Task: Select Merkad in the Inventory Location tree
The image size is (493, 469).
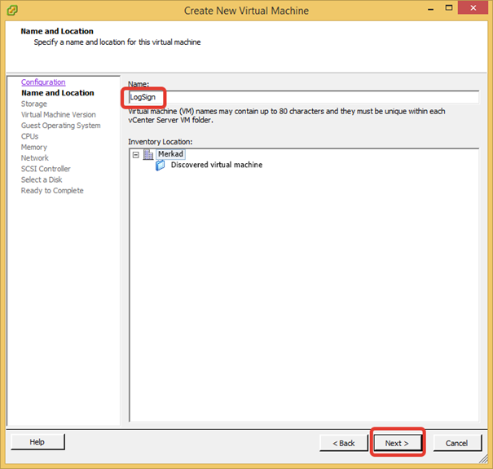Action: point(170,154)
